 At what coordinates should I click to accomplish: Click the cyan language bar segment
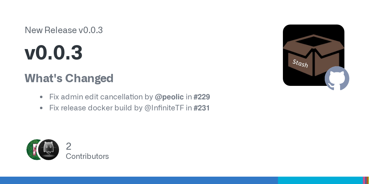[x=320, y=180]
